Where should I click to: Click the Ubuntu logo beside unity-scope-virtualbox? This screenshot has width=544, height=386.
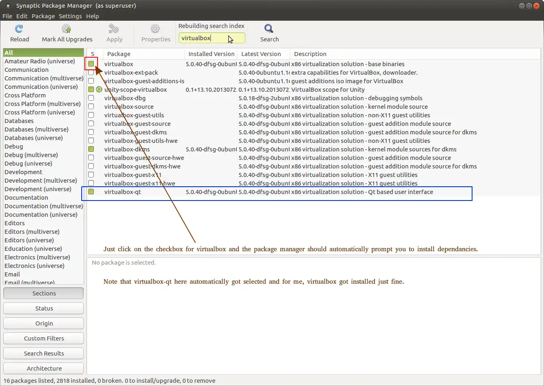[99, 90]
